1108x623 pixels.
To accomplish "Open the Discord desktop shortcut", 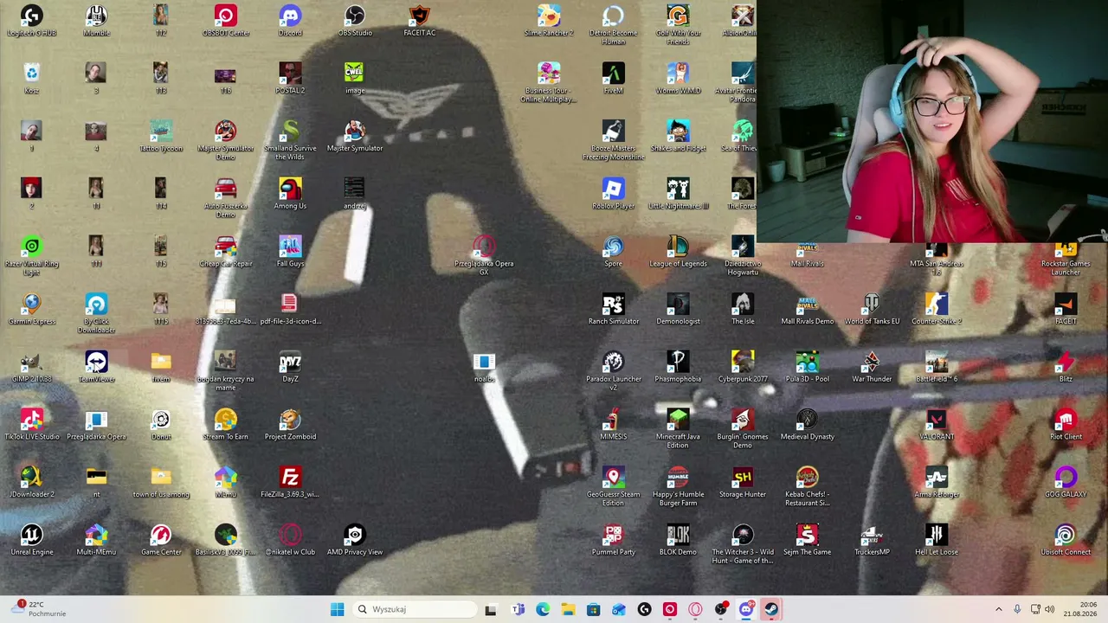I will [290, 21].
